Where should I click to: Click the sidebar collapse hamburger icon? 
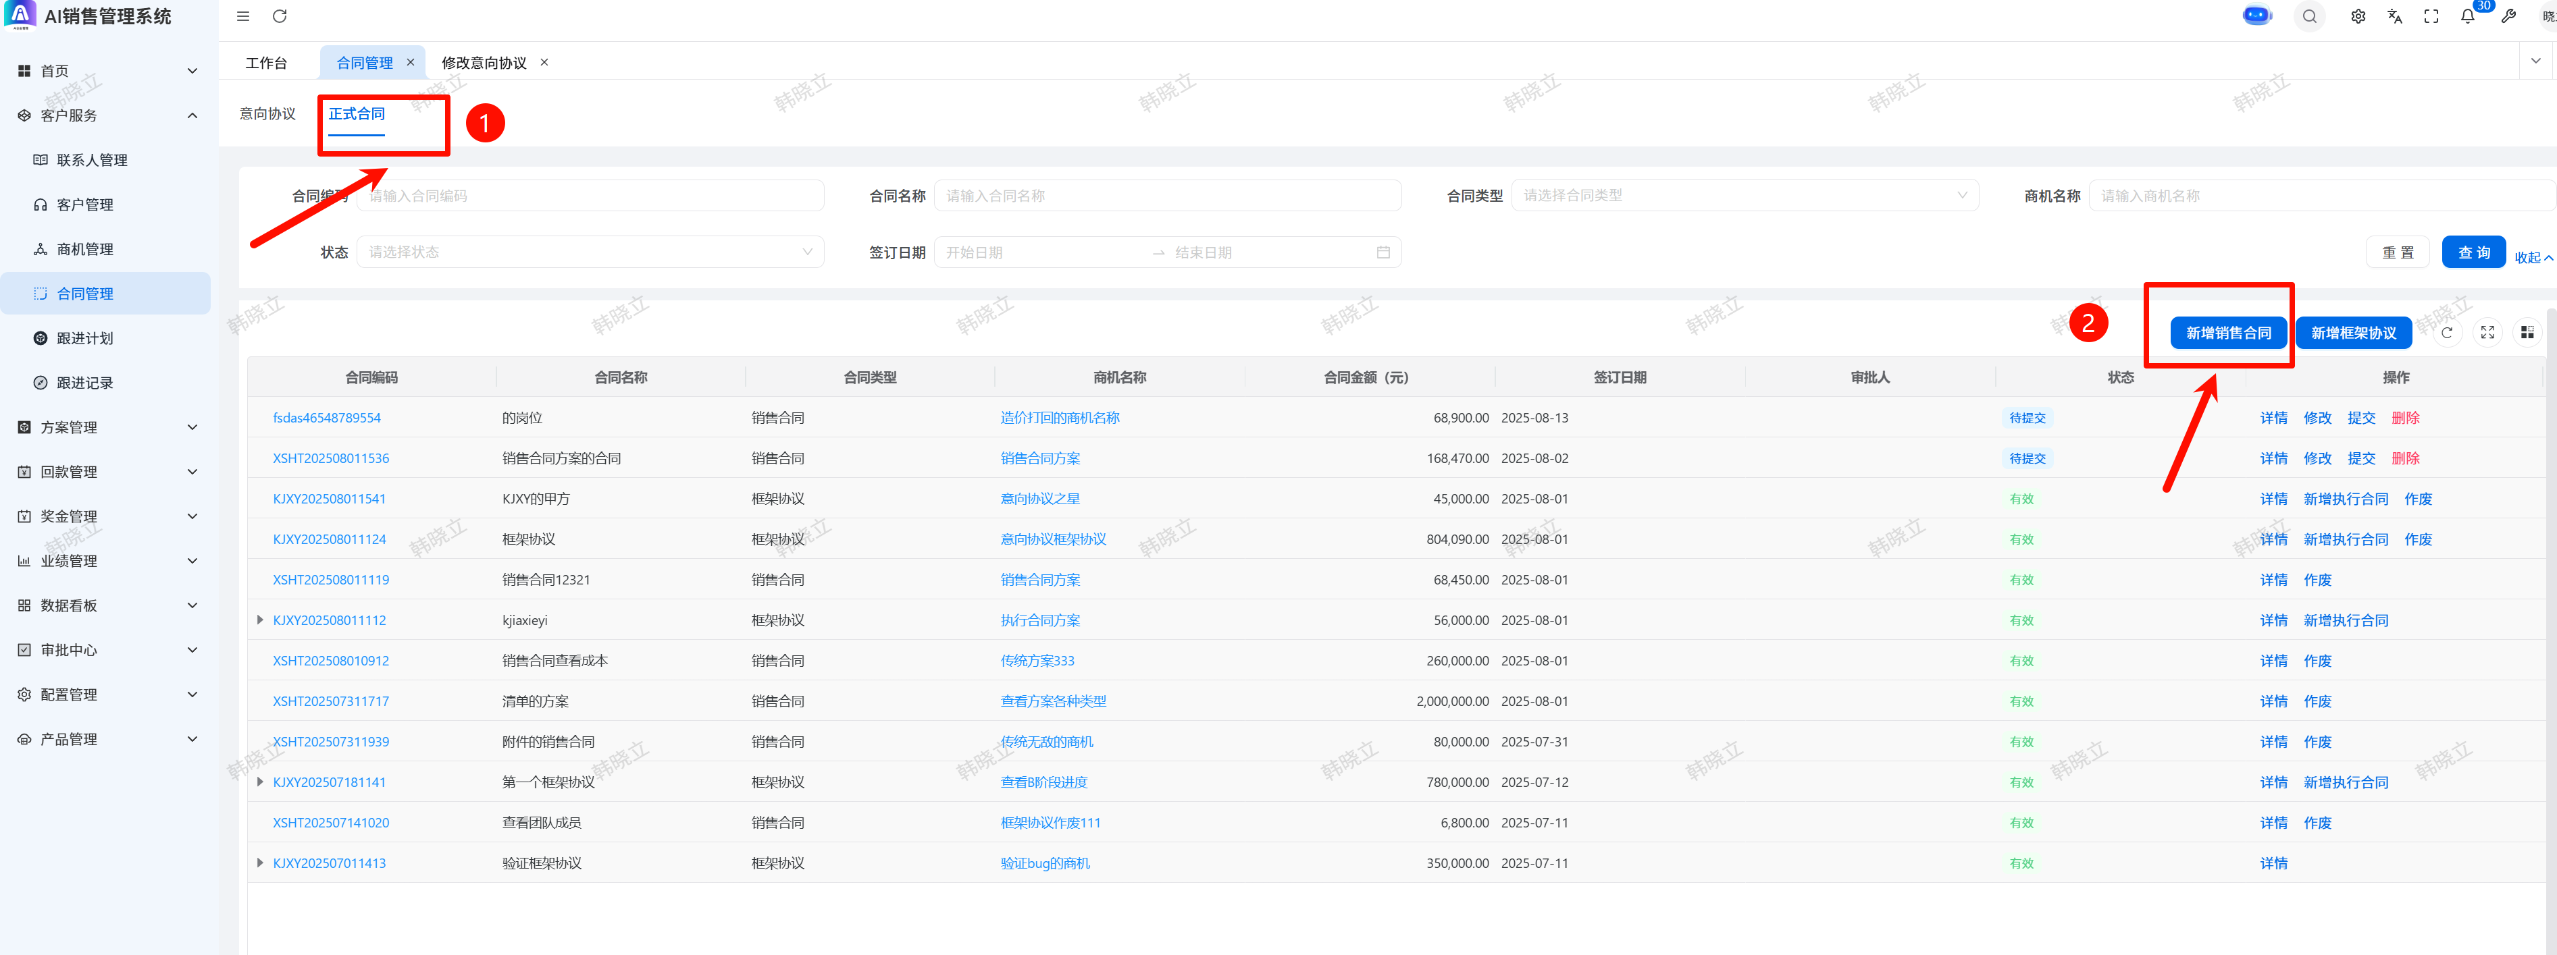pos(243,16)
